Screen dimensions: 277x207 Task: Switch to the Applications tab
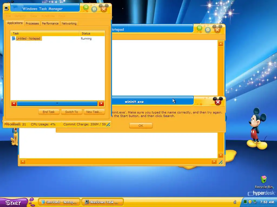15,23
